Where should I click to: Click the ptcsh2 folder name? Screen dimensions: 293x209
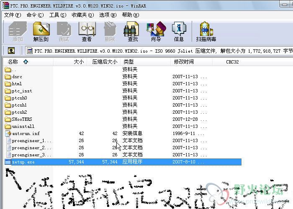tap(19, 112)
